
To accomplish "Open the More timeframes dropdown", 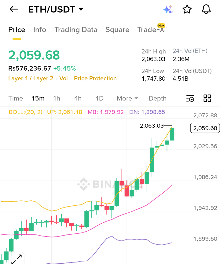I will click(127, 98).
